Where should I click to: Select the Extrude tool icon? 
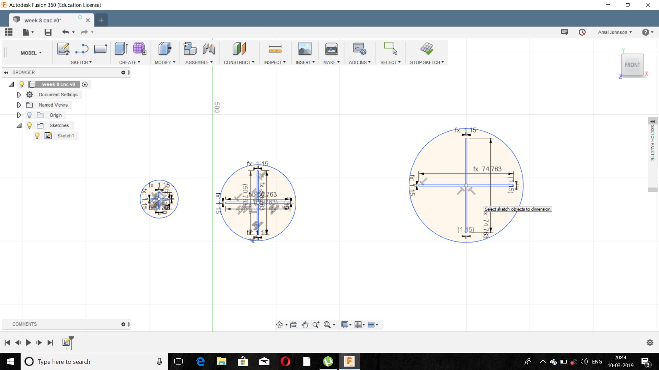121,49
